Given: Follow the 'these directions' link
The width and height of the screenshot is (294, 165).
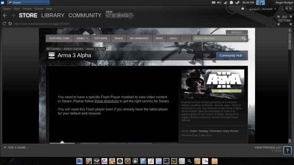Looking at the screenshot, I should click(x=106, y=101).
